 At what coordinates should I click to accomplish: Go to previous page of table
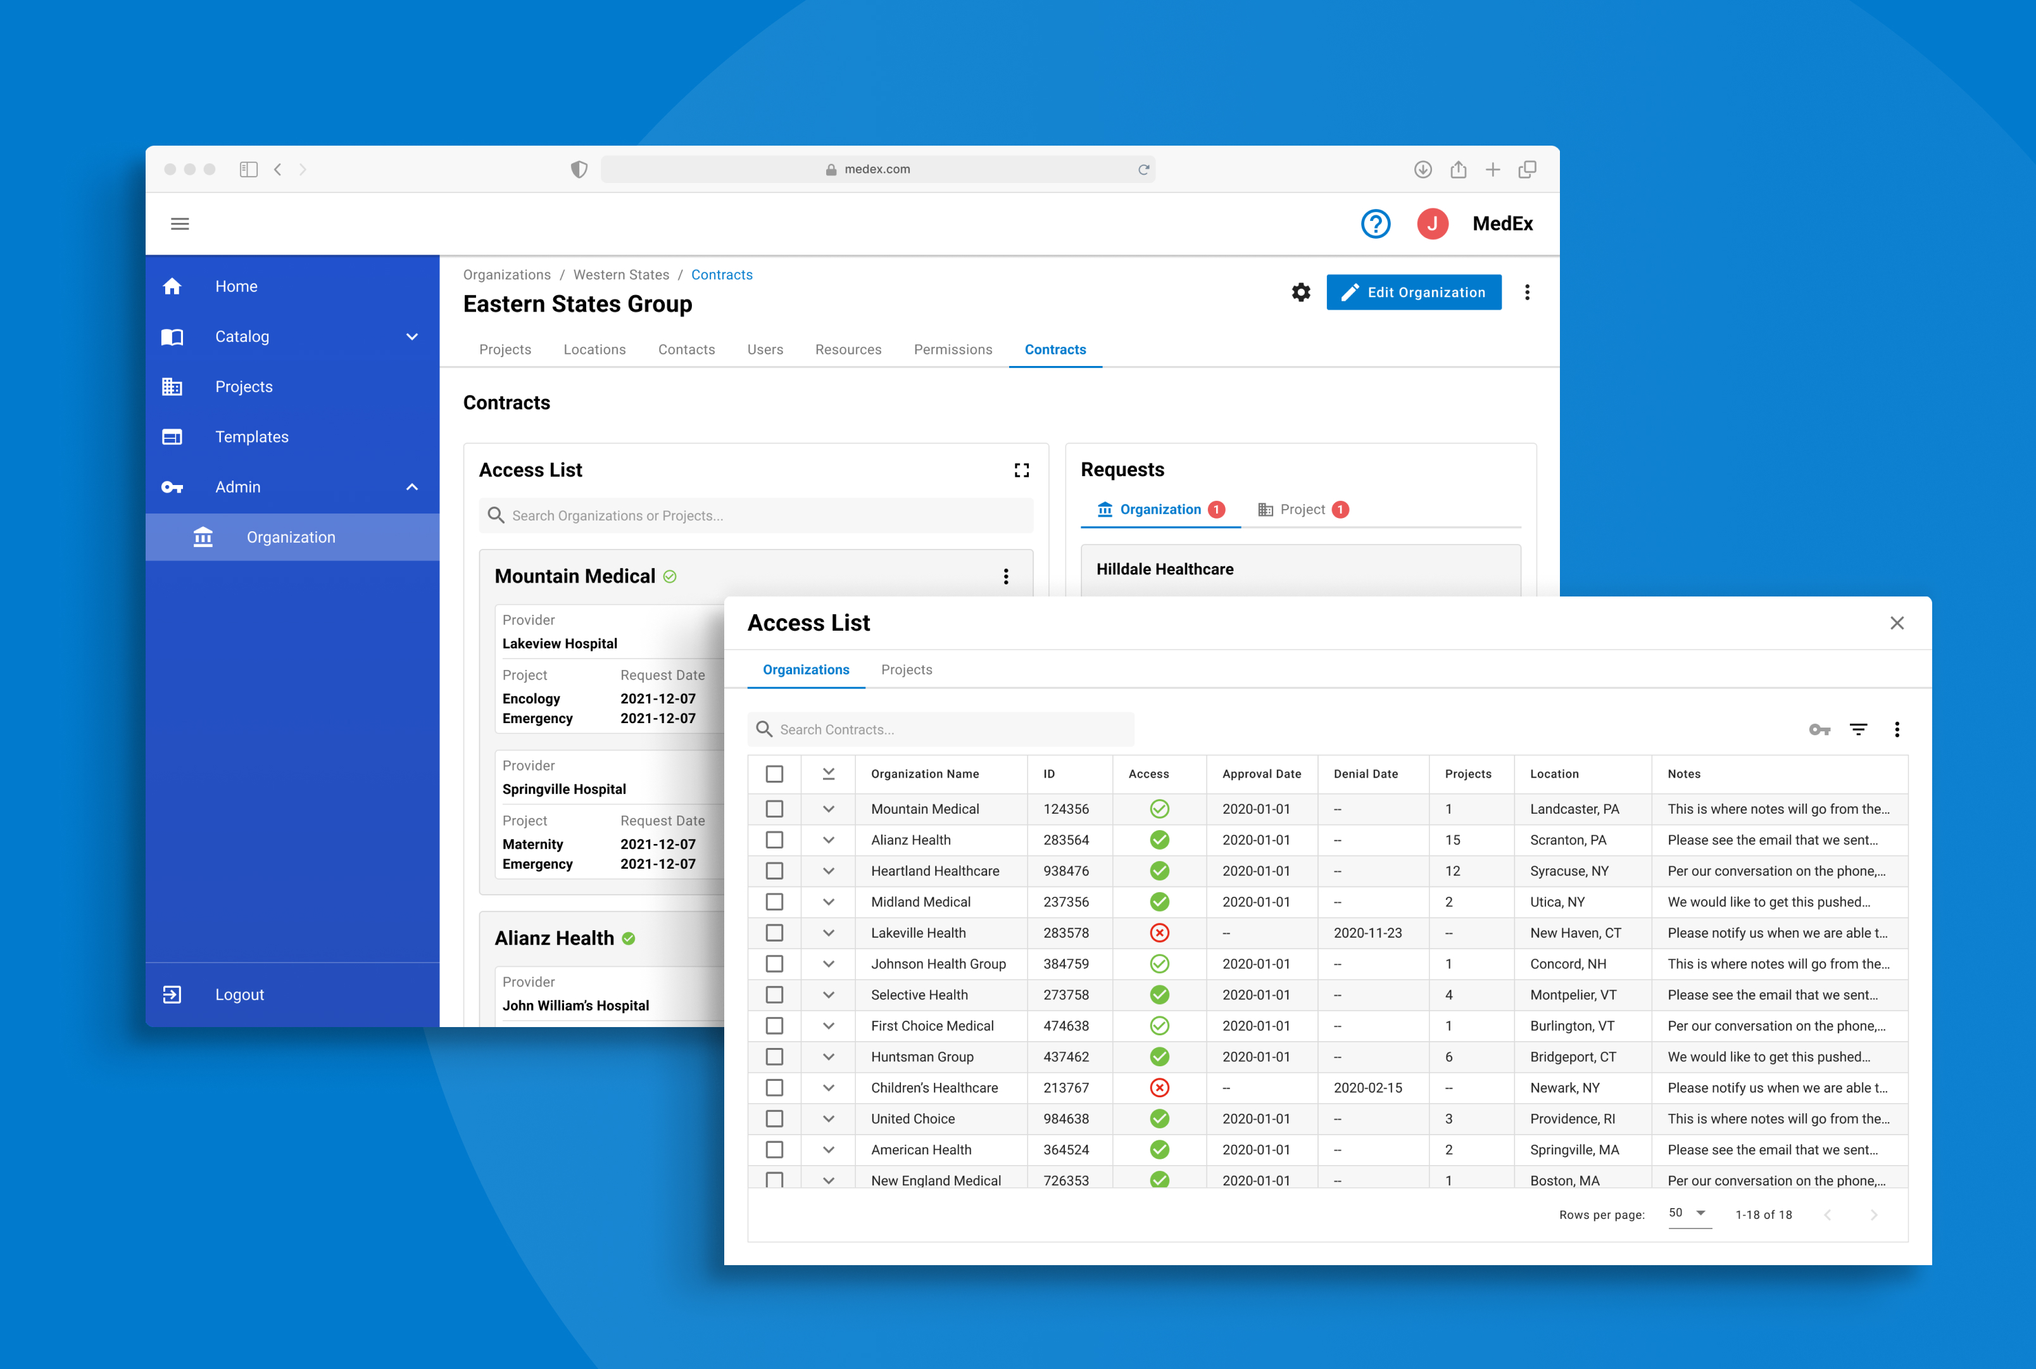1828,1214
